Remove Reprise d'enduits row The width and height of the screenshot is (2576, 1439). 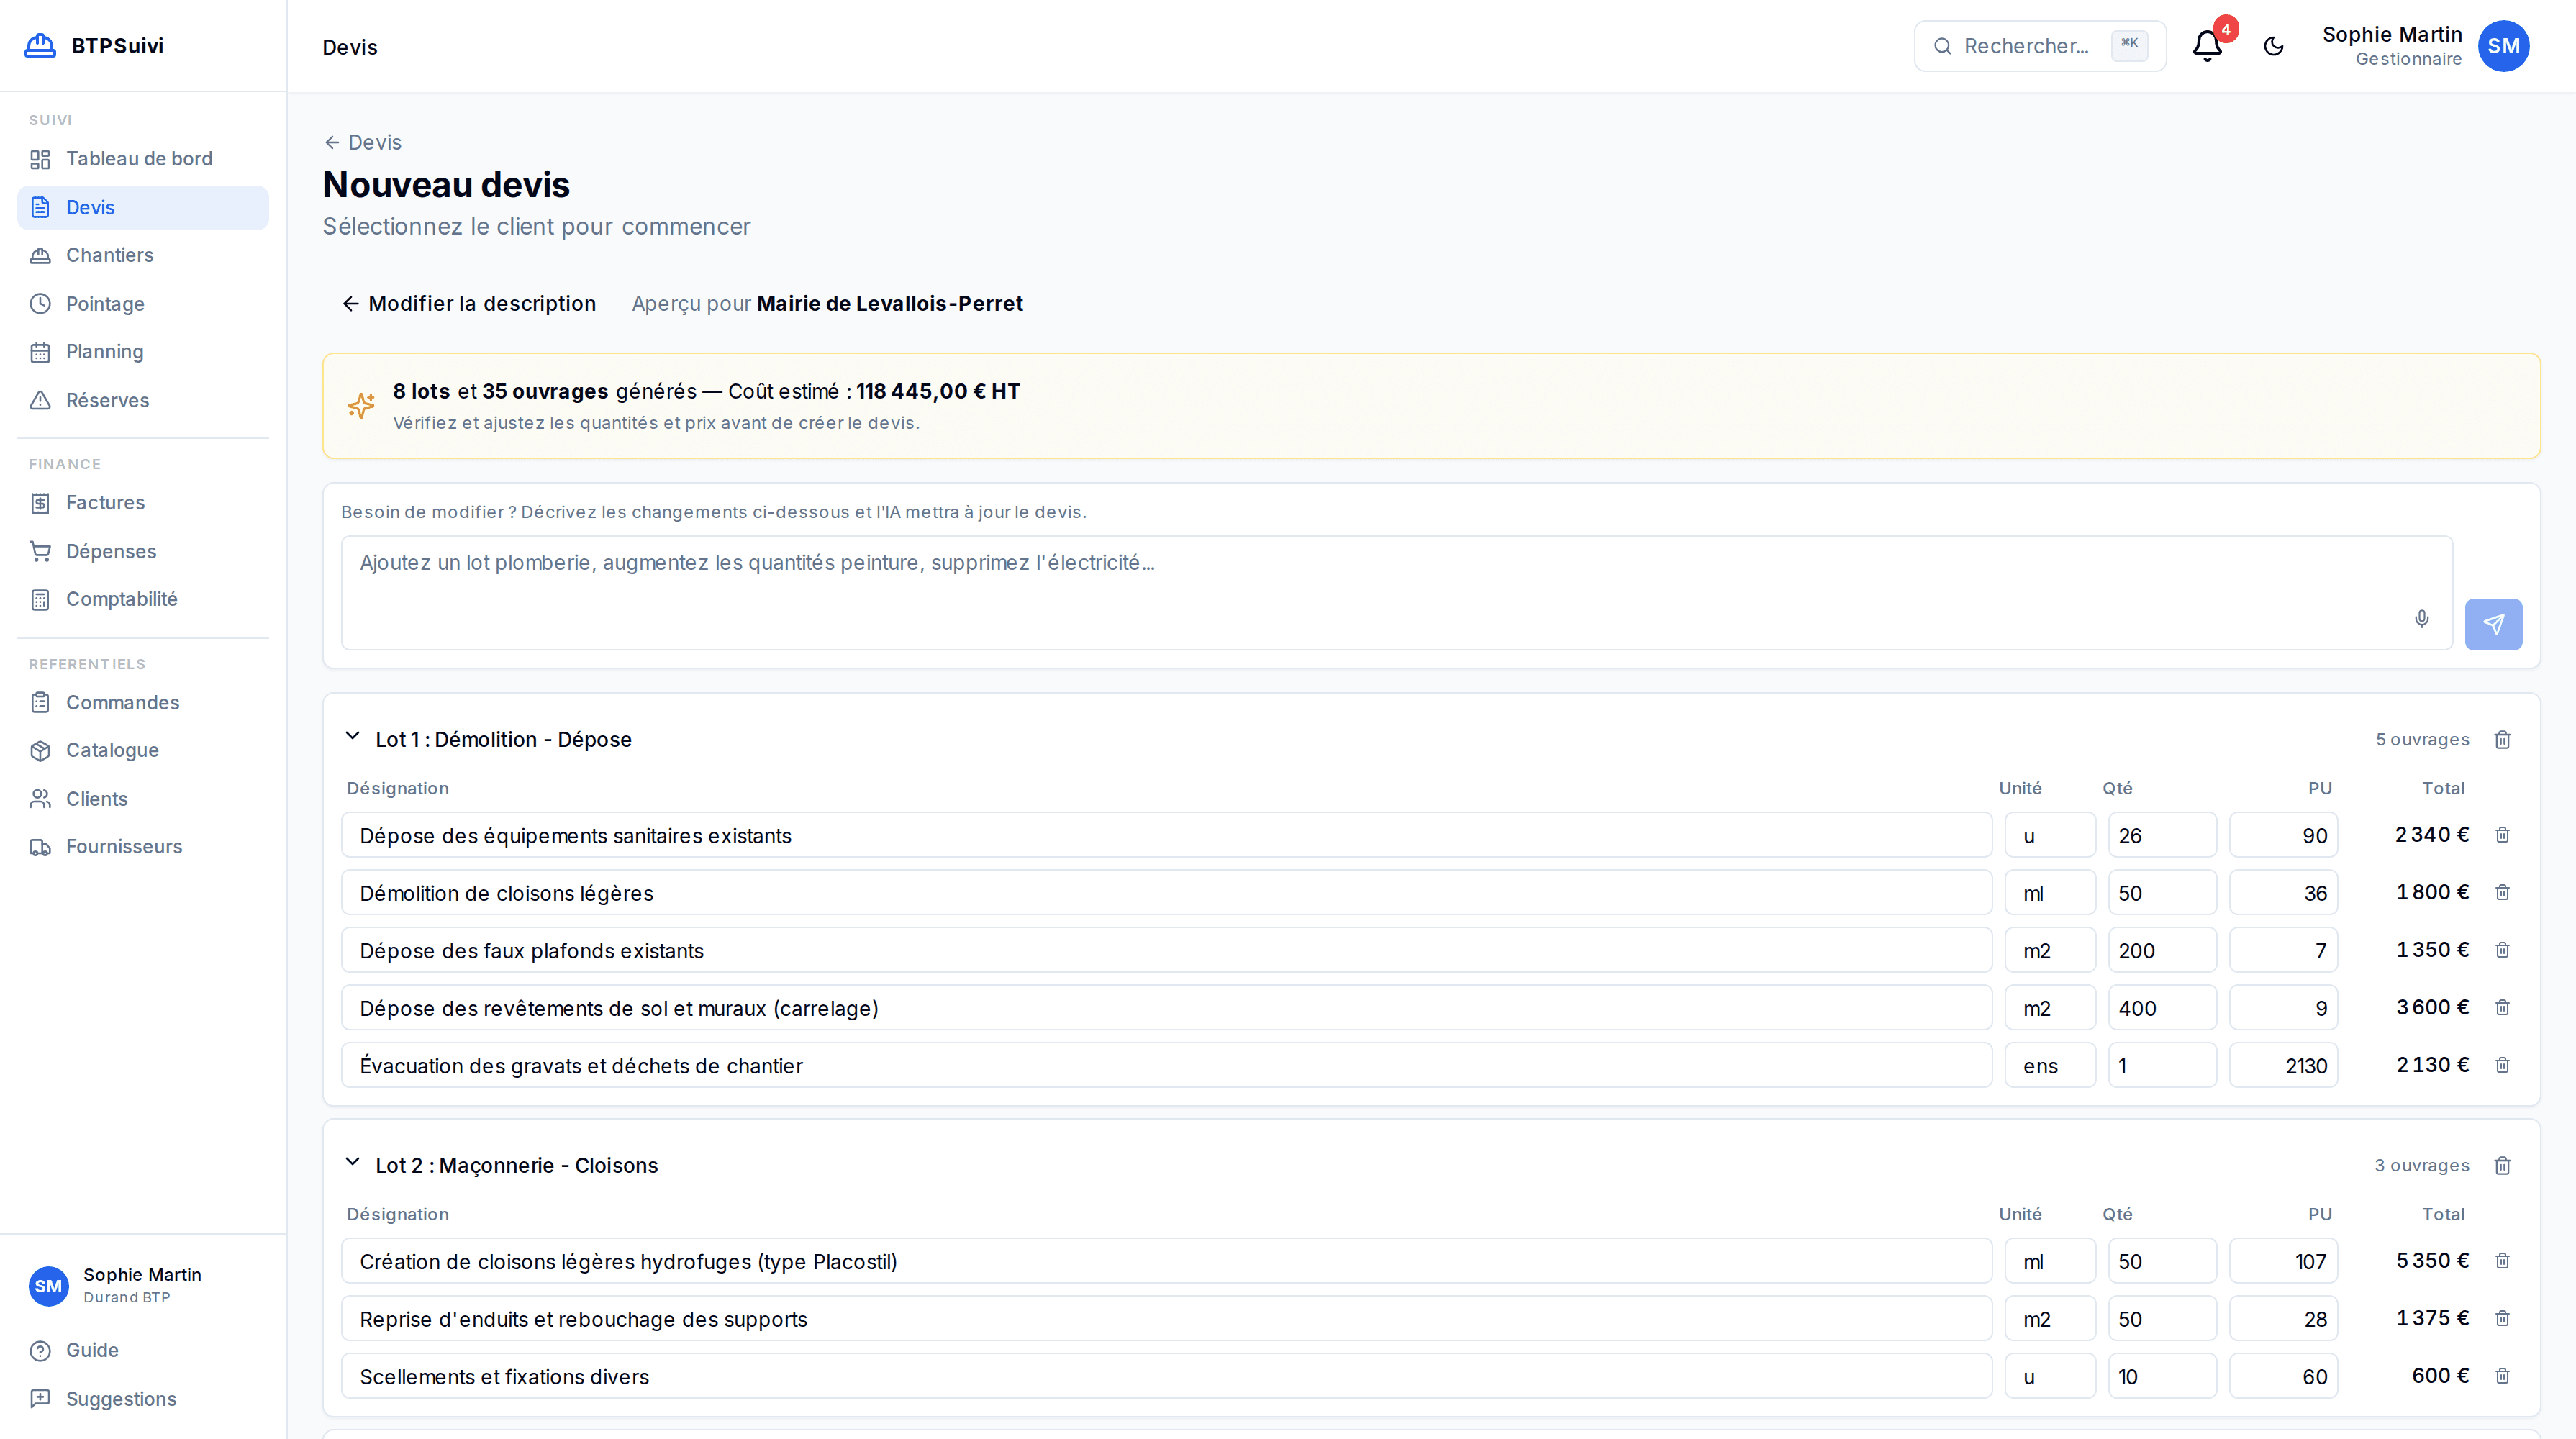click(2502, 1318)
